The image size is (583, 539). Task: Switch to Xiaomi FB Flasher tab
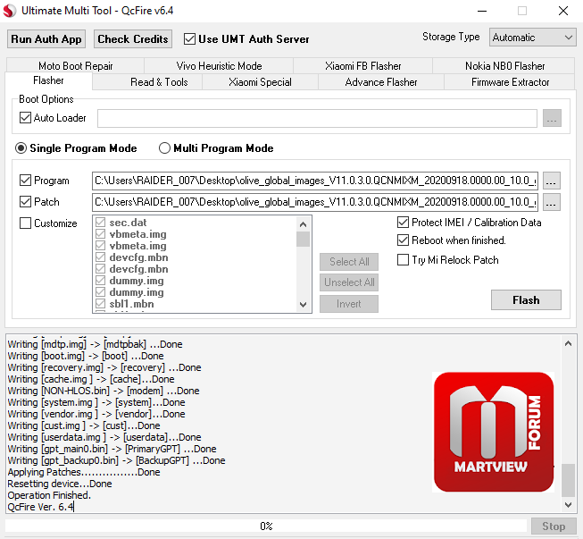[x=362, y=66]
